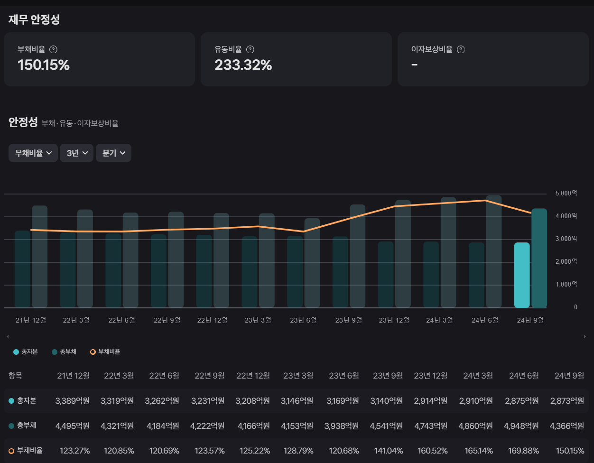The image size is (594, 463).
Task: Click 부채비율 value 169.88%
Action: (523, 451)
